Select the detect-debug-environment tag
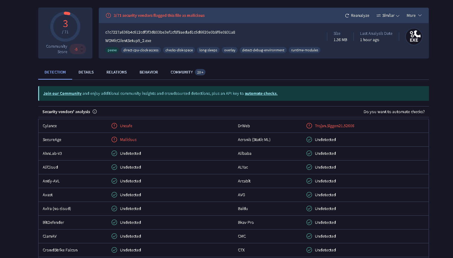453x258 pixels. tap(263, 50)
